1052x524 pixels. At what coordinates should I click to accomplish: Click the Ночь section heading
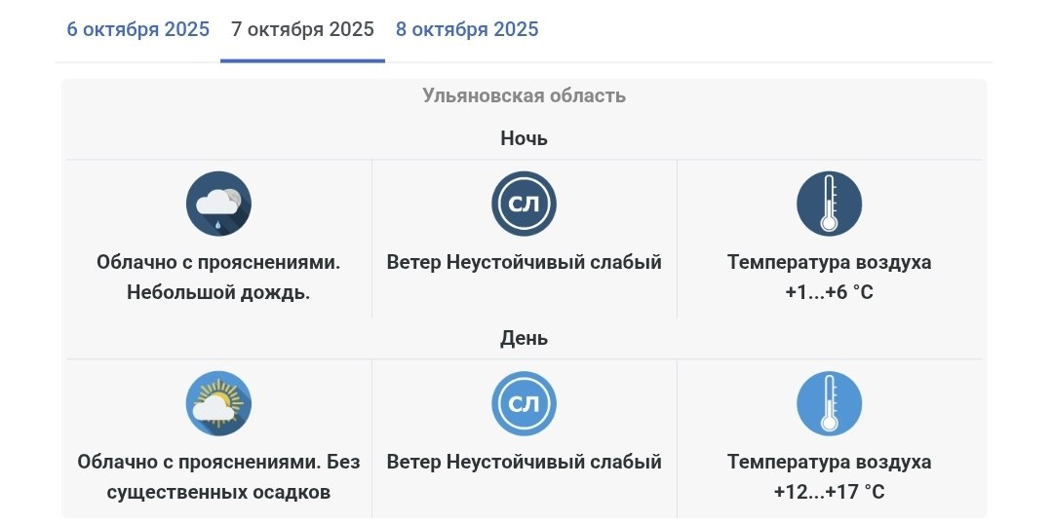tap(524, 138)
